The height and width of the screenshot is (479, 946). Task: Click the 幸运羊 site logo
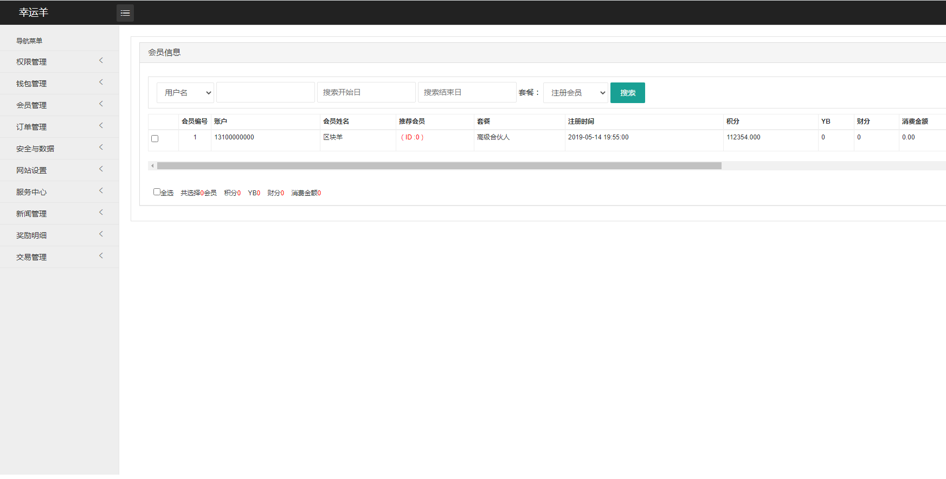[x=34, y=12]
